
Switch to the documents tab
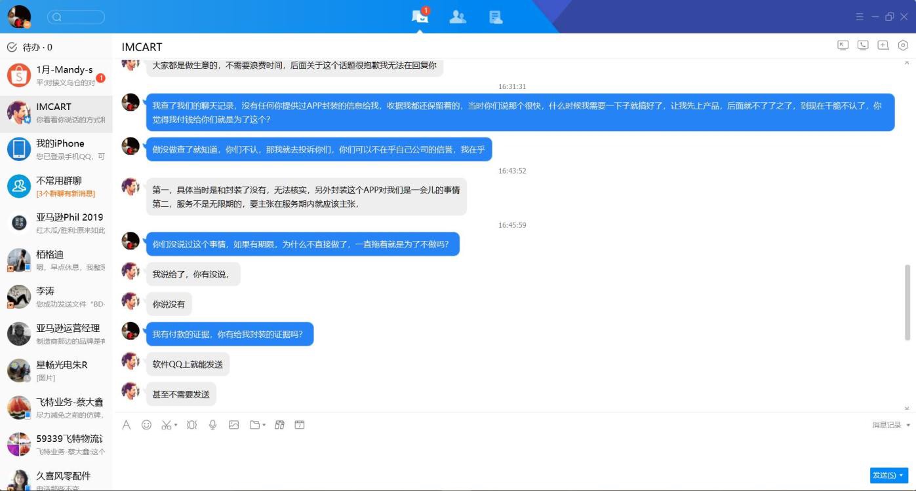pyautogui.click(x=496, y=17)
